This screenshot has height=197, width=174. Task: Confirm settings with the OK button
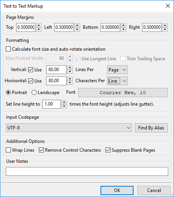pyautogui.click(x=117, y=190)
